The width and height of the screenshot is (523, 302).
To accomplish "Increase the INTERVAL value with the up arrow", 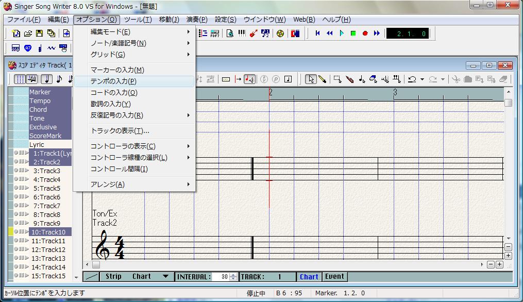I will pos(233,275).
